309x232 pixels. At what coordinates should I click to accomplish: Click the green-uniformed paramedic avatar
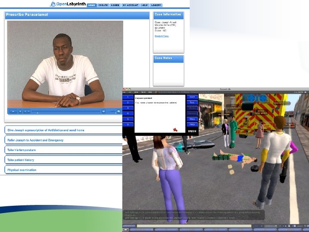pos(233,132)
